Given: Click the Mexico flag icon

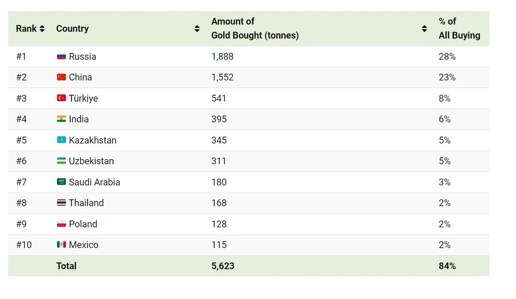Looking at the screenshot, I should coord(61,245).
